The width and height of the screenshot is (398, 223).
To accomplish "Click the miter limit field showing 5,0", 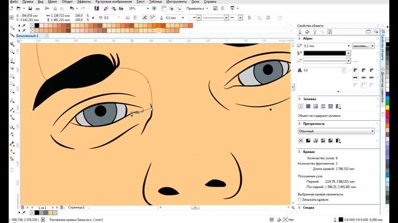I will tap(322, 70).
